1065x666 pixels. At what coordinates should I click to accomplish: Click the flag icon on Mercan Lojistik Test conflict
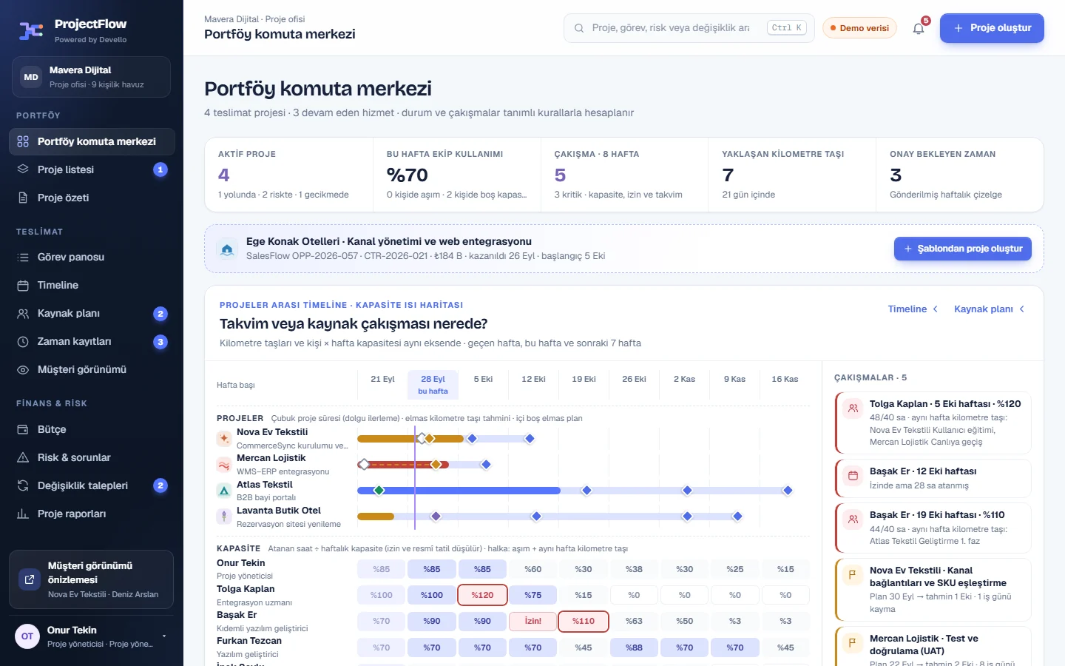pyautogui.click(x=853, y=643)
